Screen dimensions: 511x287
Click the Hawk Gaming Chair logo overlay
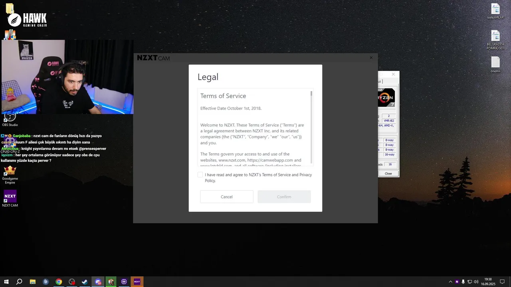[x=28, y=20]
